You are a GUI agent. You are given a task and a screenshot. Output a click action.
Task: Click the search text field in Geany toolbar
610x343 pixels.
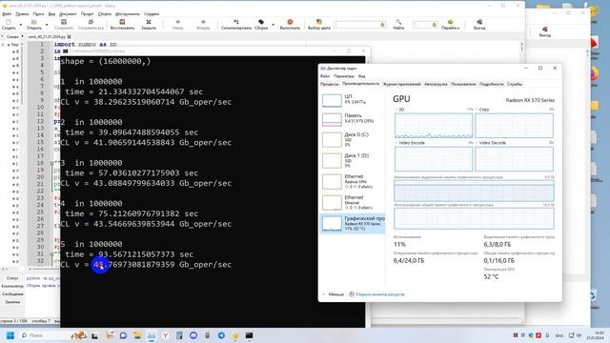[360, 25]
